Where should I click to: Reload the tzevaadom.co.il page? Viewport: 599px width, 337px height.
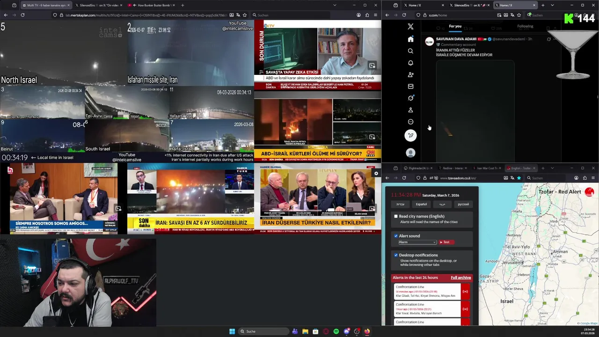pos(404,178)
